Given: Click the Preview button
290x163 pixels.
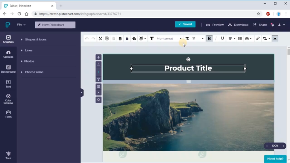Looking at the screenshot, I should click(x=215, y=25).
